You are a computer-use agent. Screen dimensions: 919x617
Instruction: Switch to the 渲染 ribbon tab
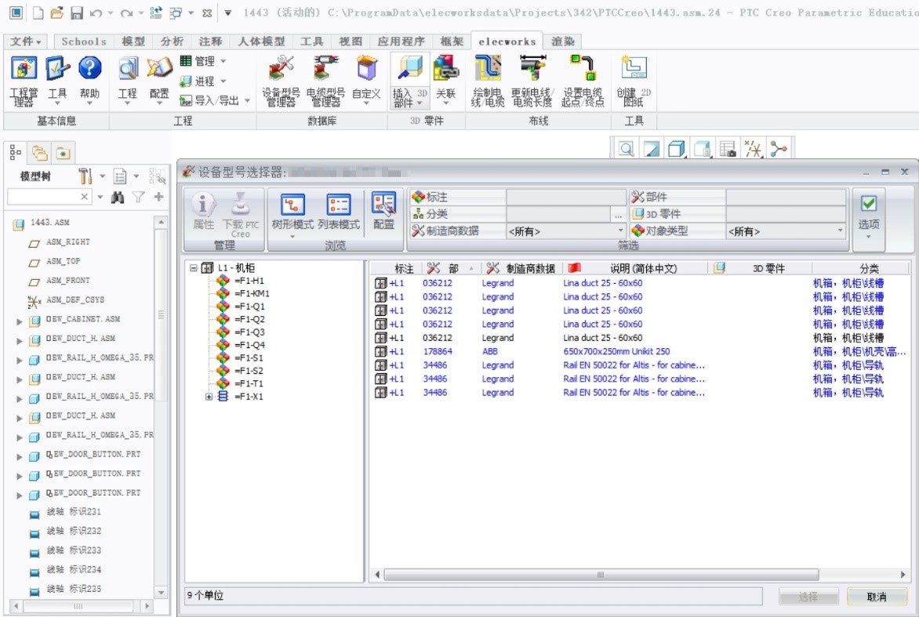[x=563, y=42]
